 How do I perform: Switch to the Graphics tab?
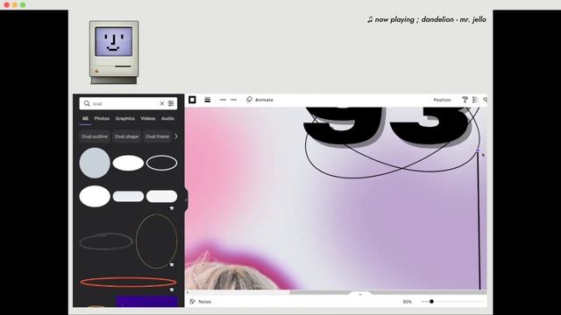tap(124, 119)
